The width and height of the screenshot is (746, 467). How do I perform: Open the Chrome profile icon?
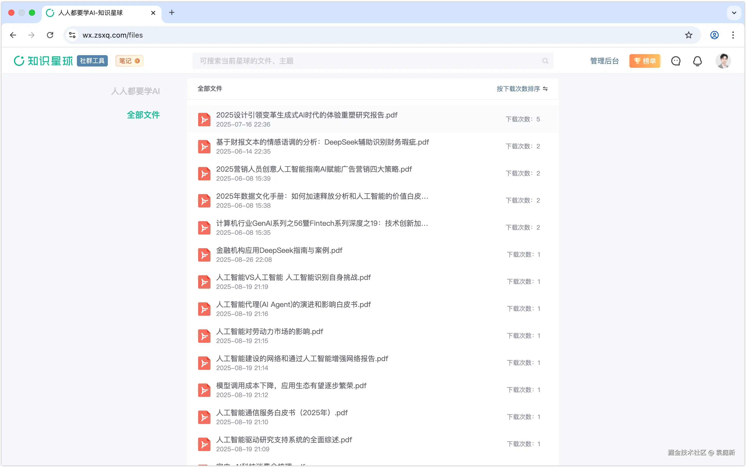point(714,35)
